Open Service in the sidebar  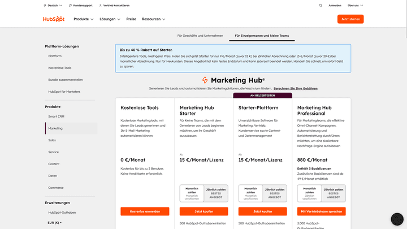[x=54, y=152]
